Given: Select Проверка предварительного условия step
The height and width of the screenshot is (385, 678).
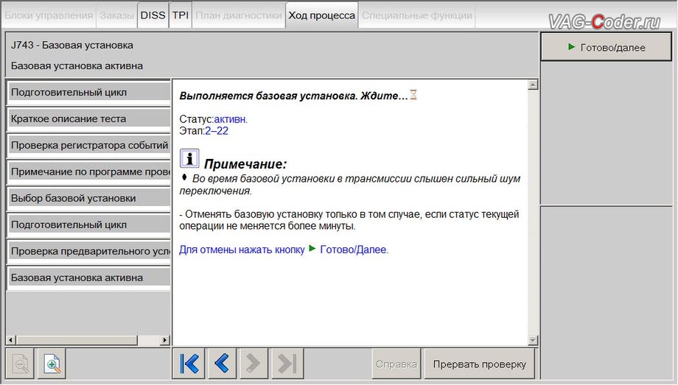Looking at the screenshot, I should (x=88, y=251).
